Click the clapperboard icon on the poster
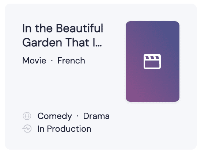 (x=152, y=61)
